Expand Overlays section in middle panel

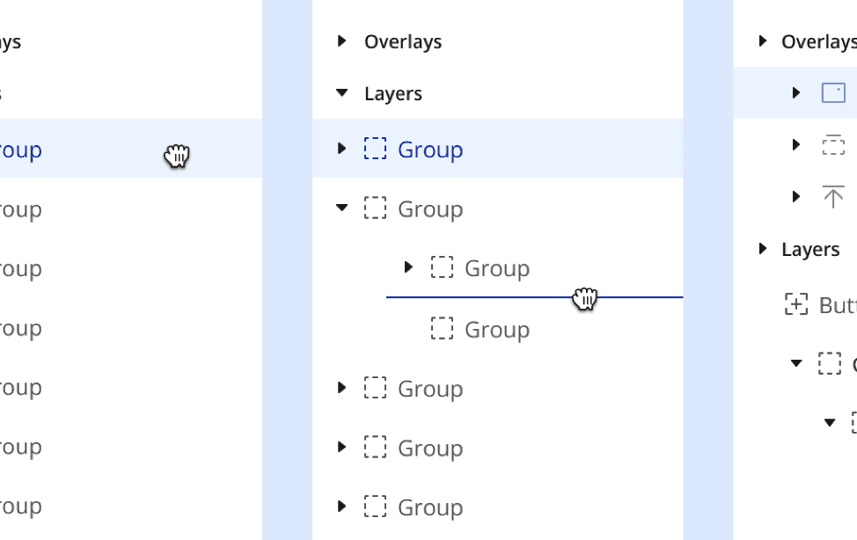(x=342, y=41)
